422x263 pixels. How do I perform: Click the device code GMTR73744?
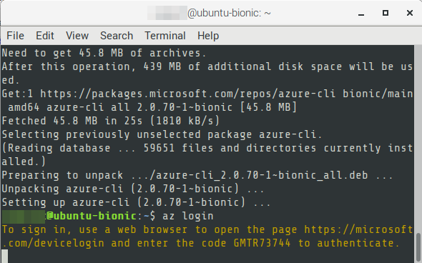click(x=262, y=243)
